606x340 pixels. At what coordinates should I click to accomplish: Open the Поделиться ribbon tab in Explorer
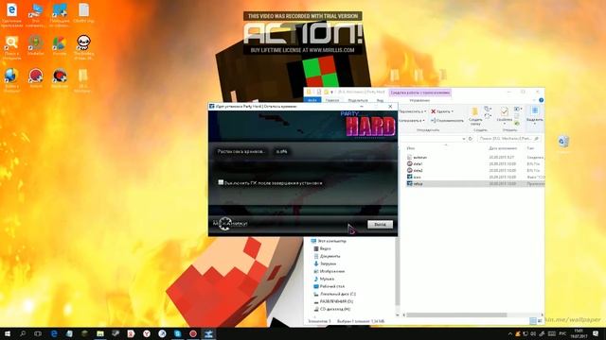tap(358, 100)
